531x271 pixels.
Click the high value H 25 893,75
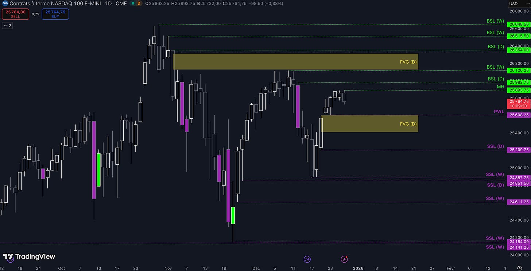(183, 3)
